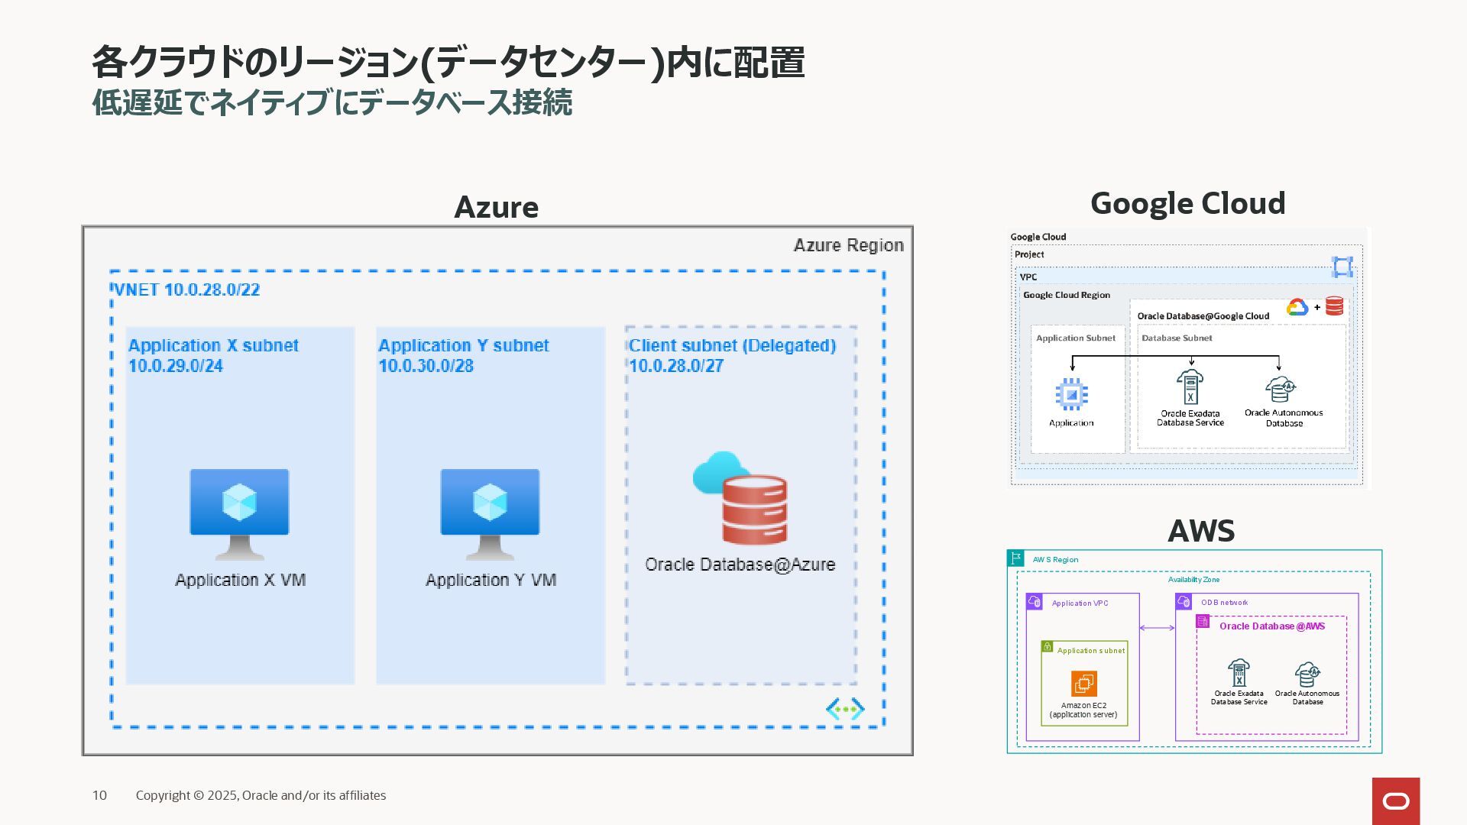Click the Oracle Database@Azure caption
Image resolution: width=1467 pixels, height=825 pixels.
click(740, 565)
